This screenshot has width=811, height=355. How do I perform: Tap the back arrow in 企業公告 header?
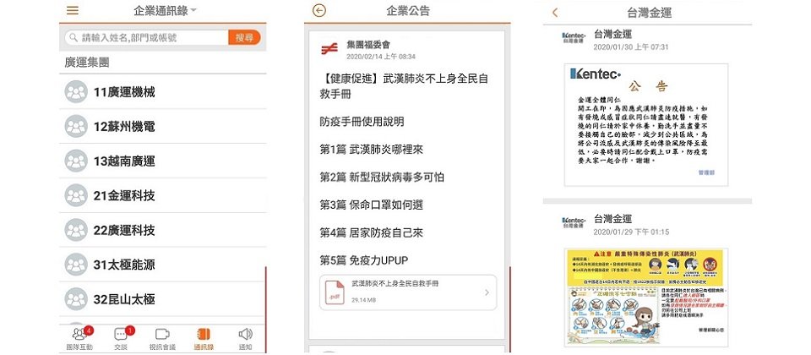[x=318, y=11]
